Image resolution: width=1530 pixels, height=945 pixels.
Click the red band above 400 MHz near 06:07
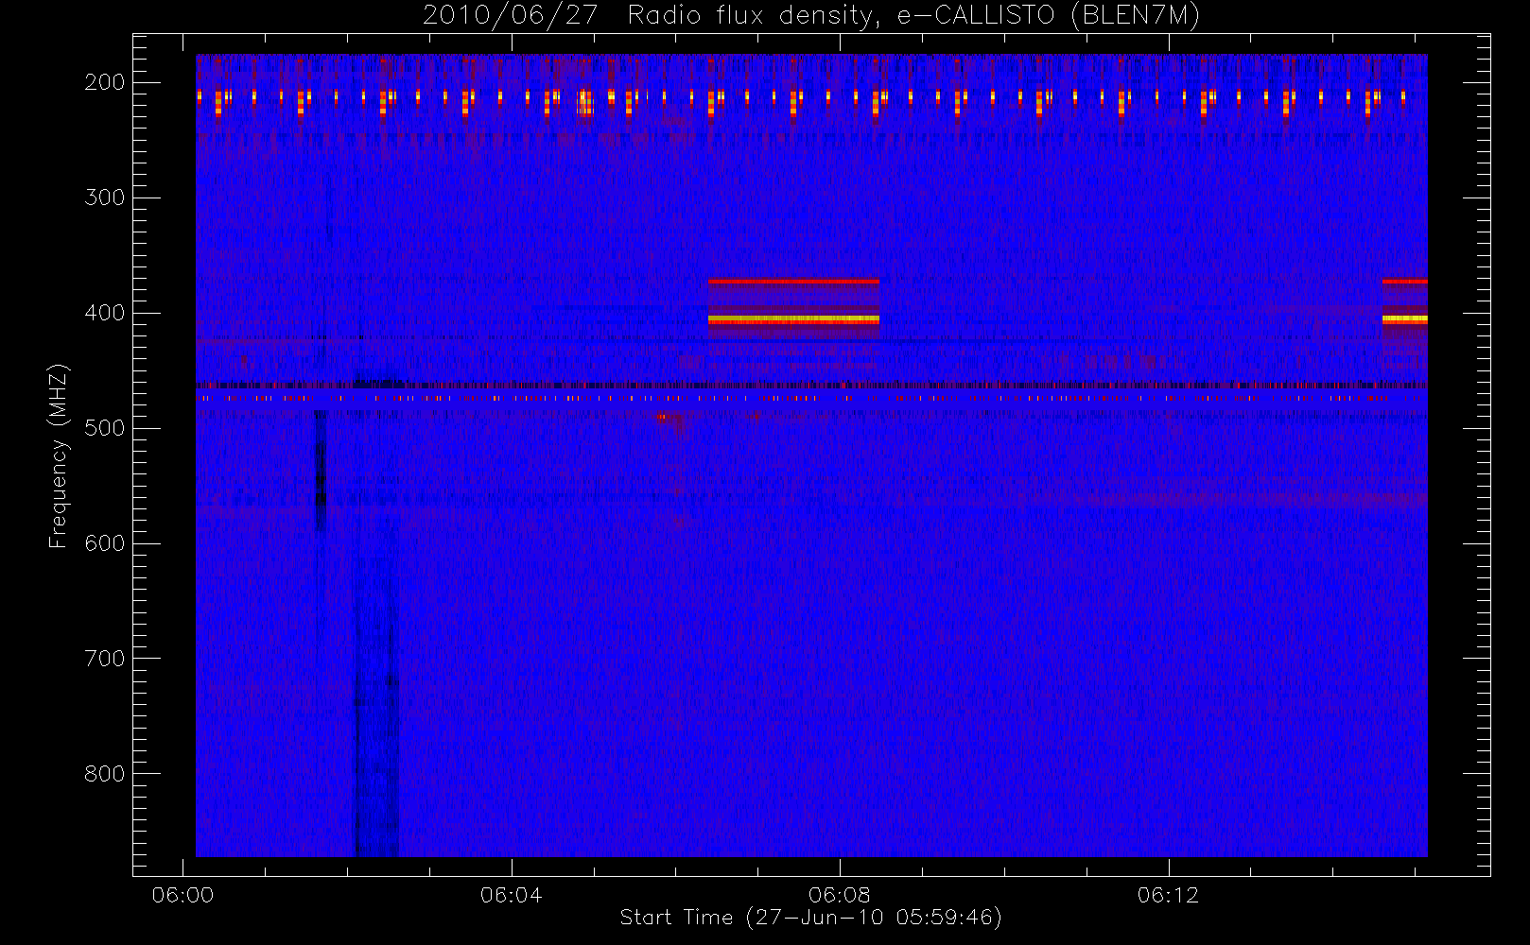point(793,282)
